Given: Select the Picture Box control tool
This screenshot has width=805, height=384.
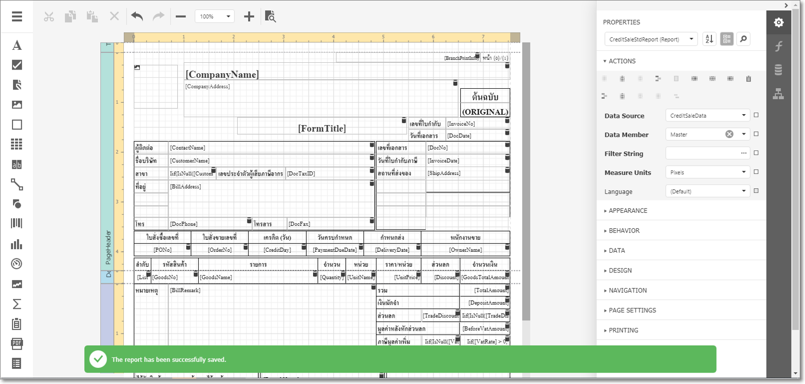Looking at the screenshot, I should 17,105.
